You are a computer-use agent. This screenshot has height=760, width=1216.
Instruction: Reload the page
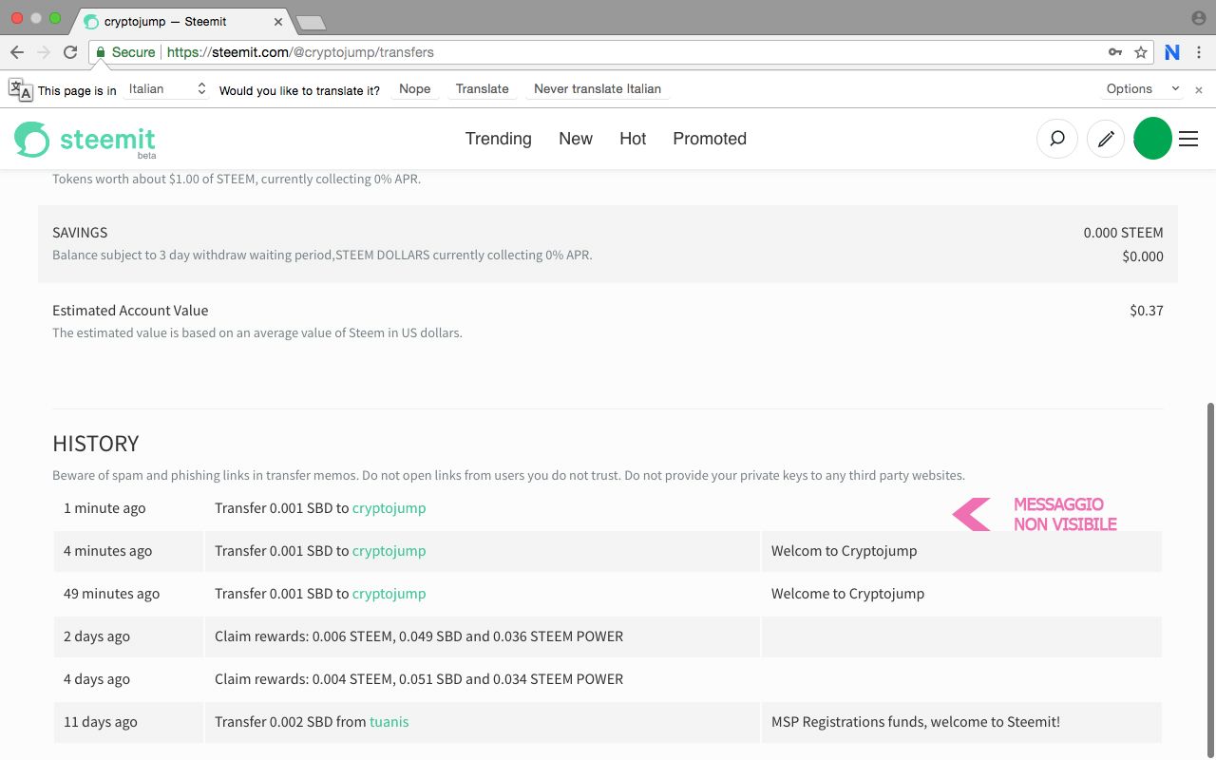click(70, 52)
